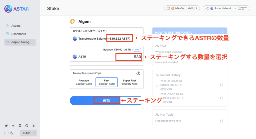This screenshot has width=256, height=139.
Task: Open the Dashboard page
Action: [20, 34]
